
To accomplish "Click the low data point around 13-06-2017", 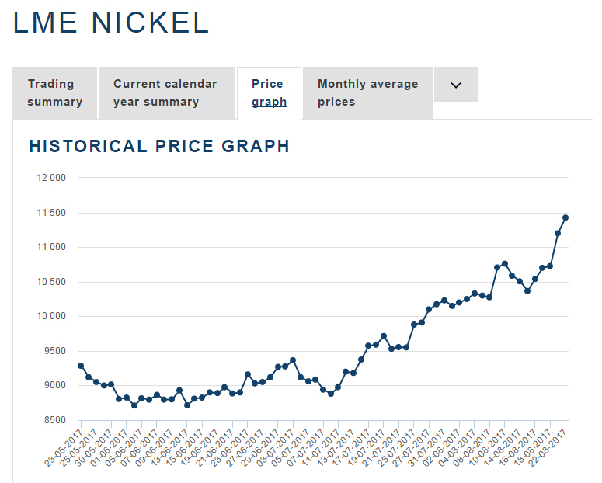I will point(187,405).
